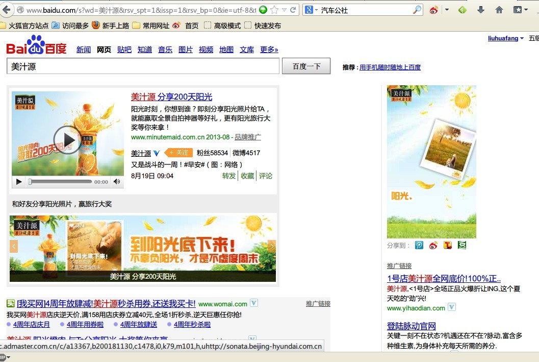The image size is (539, 362).
Task: Click the orange +关注 follow button
Action: pyautogui.click(x=178, y=153)
